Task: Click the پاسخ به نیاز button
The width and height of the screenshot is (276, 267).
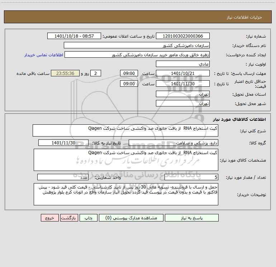Action: coord(191,218)
